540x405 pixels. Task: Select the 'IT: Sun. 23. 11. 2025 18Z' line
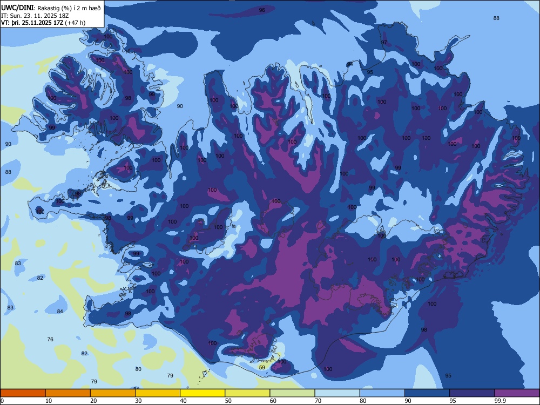[35, 16]
